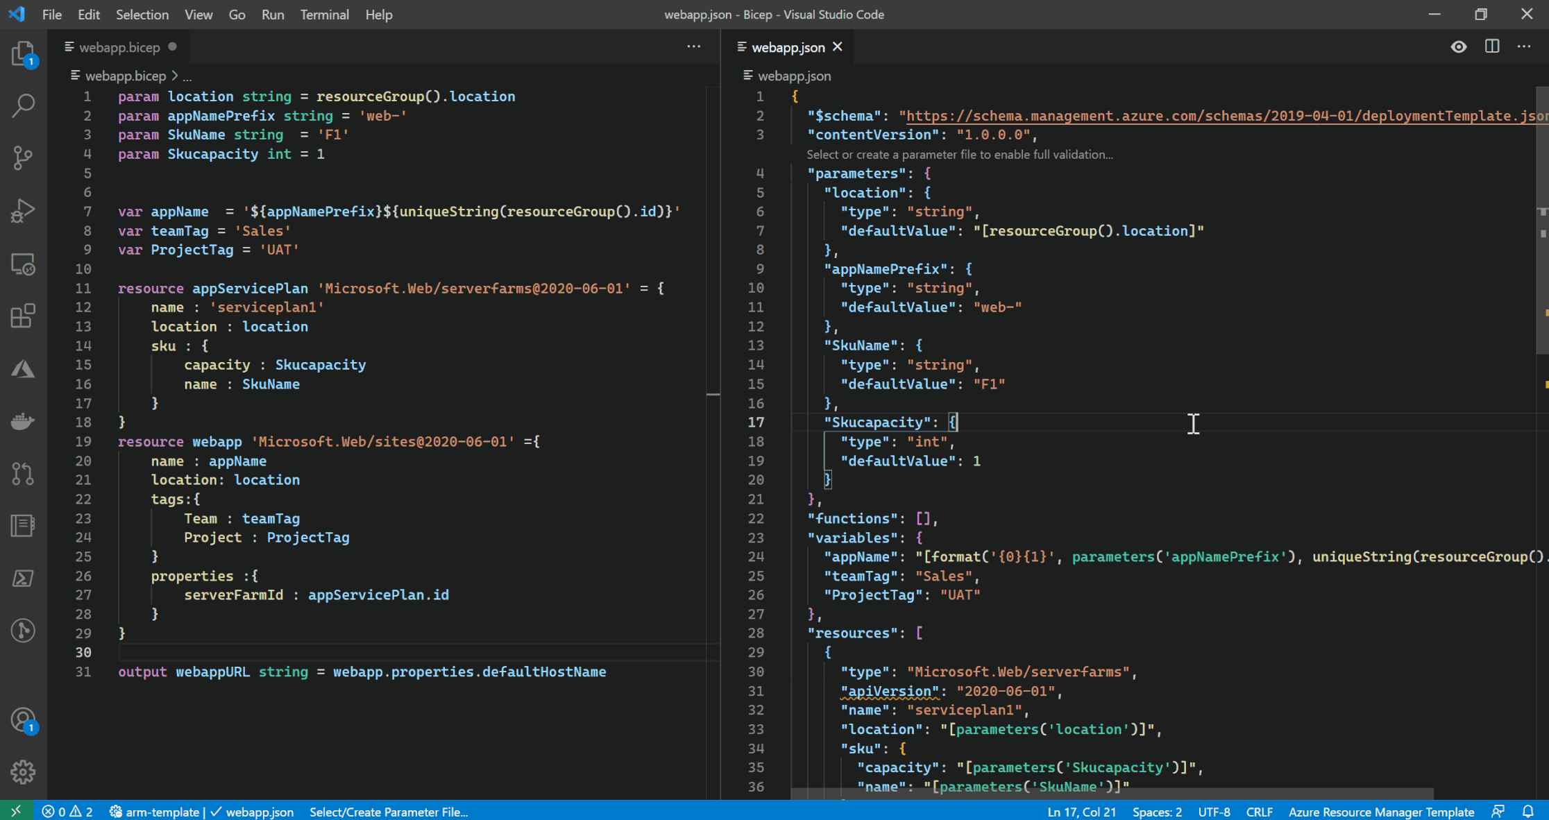This screenshot has width=1549, height=820.
Task: Click Select/Create Parameter File in status bar
Action: pos(389,811)
